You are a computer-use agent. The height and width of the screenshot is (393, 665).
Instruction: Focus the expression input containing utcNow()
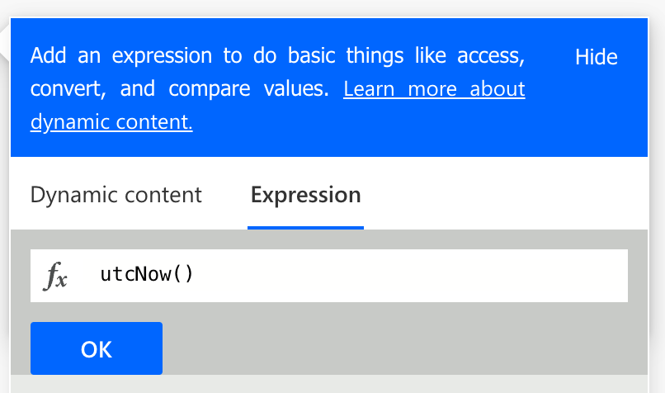pyautogui.click(x=329, y=276)
